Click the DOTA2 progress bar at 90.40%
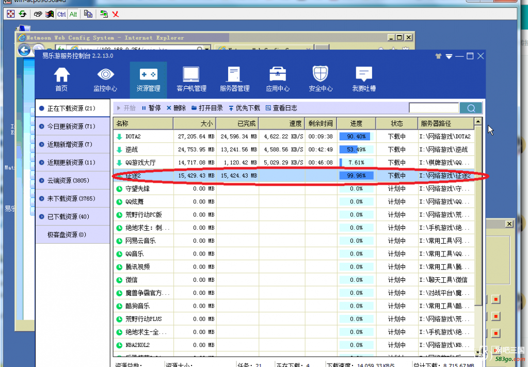 point(356,136)
